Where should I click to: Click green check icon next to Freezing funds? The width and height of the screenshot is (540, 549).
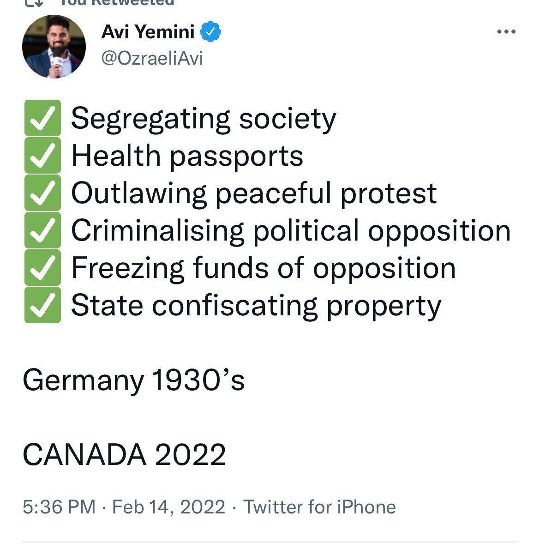[42, 268]
